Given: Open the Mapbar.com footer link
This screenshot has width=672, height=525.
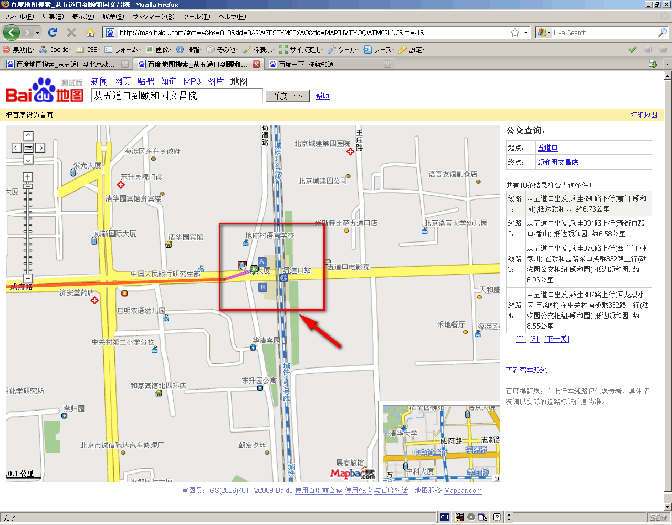Looking at the screenshot, I should 463,490.
